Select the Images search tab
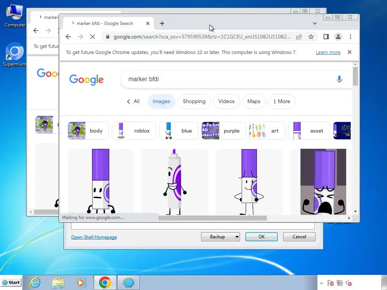The width and height of the screenshot is (387, 290). (x=161, y=101)
